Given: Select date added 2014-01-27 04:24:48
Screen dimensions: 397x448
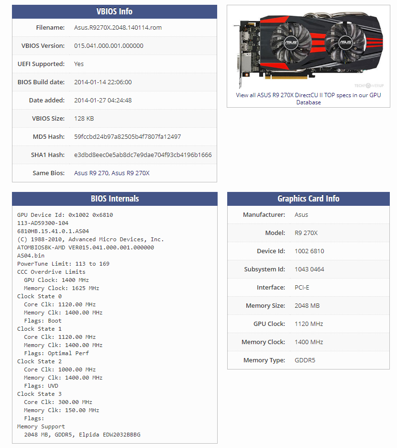Looking at the screenshot, I should 103,101.
